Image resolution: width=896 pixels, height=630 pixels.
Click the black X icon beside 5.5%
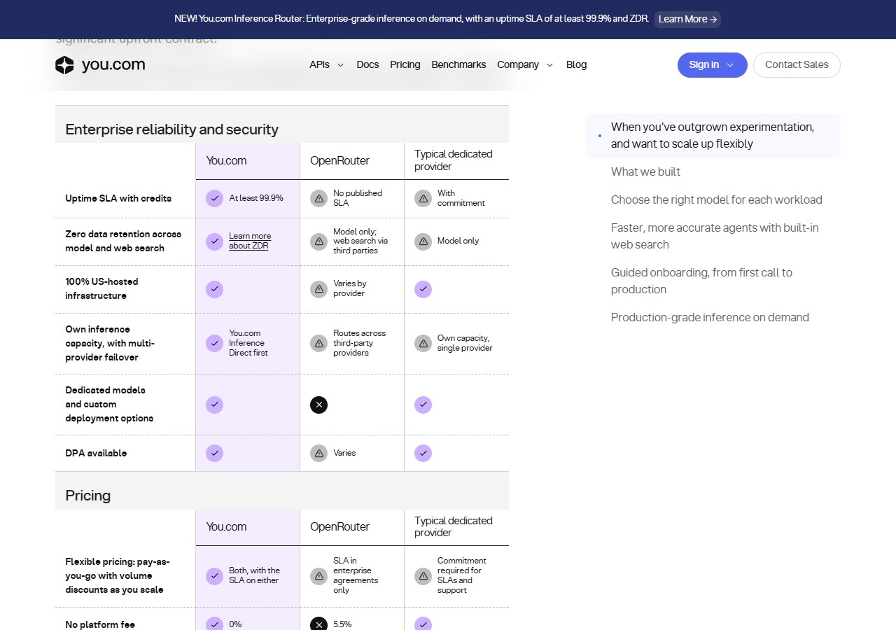click(318, 624)
